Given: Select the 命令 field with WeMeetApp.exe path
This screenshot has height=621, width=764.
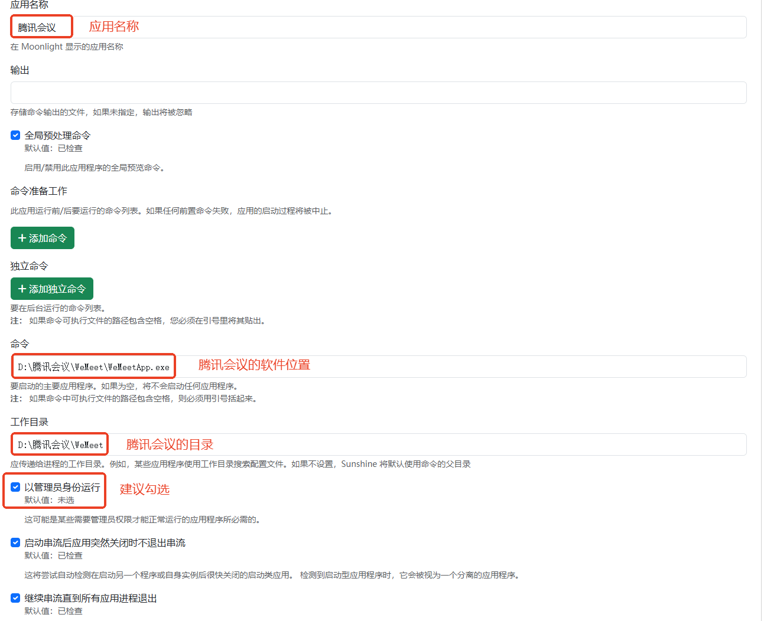Looking at the screenshot, I should (x=378, y=367).
